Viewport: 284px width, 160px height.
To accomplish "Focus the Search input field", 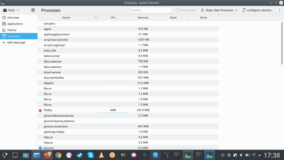I will pos(151,10).
